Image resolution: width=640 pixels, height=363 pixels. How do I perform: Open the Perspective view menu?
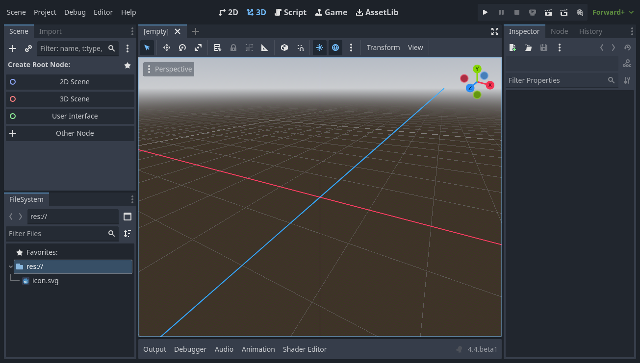(x=169, y=69)
